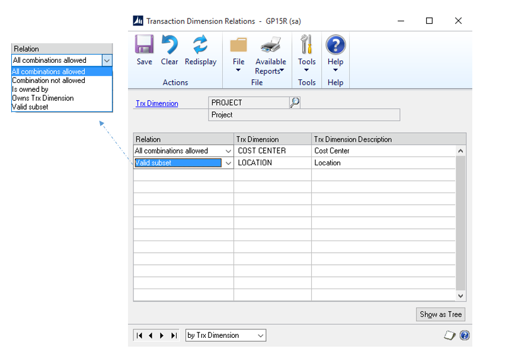Screen dimensions: 512x349
Task: Expand the Tools menu arrow
Action: click(306, 70)
